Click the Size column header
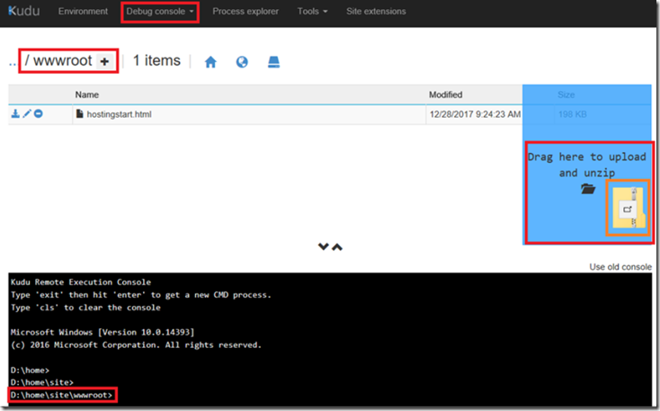Screen dimensions: 660x411 [566, 94]
